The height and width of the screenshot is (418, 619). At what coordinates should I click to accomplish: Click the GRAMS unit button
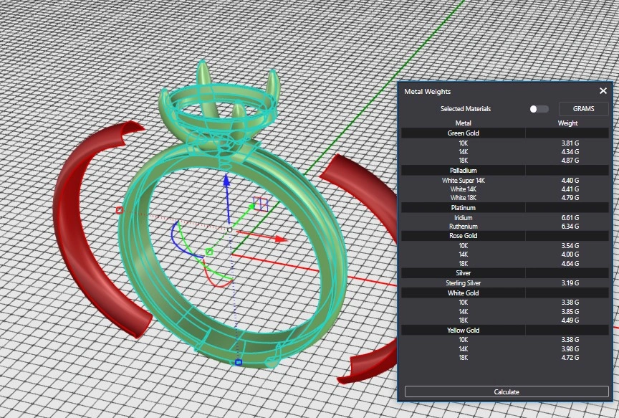(x=583, y=109)
